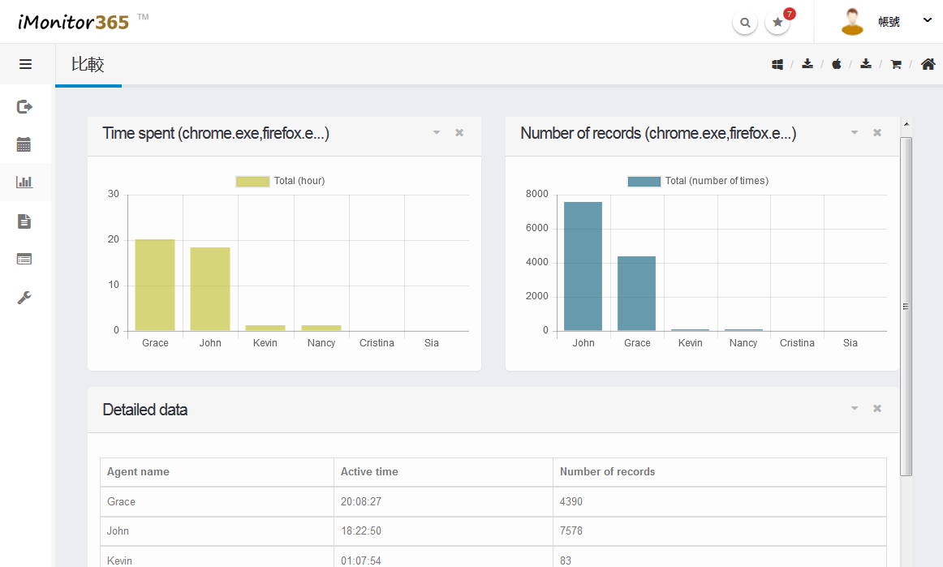Open the calendar icon in sidebar
This screenshot has height=567, width=943.
24,144
